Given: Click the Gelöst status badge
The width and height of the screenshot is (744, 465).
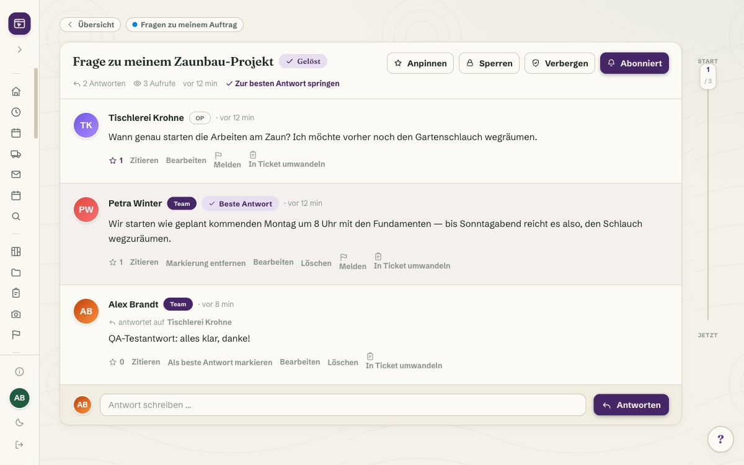Looking at the screenshot, I should tap(303, 61).
